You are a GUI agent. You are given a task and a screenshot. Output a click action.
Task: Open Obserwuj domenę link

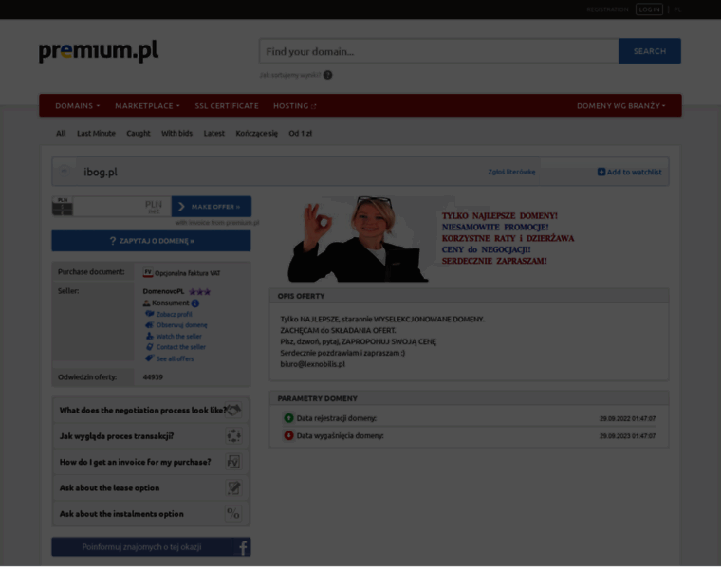[181, 325]
